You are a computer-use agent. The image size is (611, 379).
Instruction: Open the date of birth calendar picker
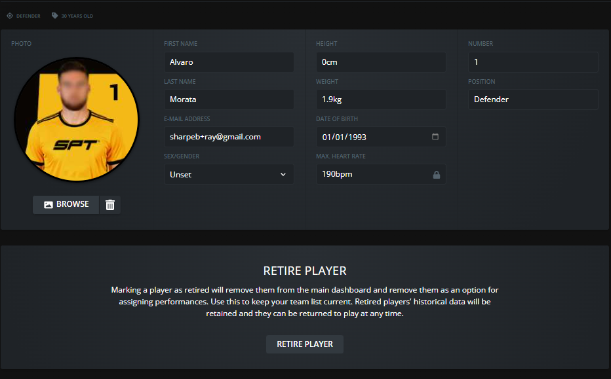(435, 137)
